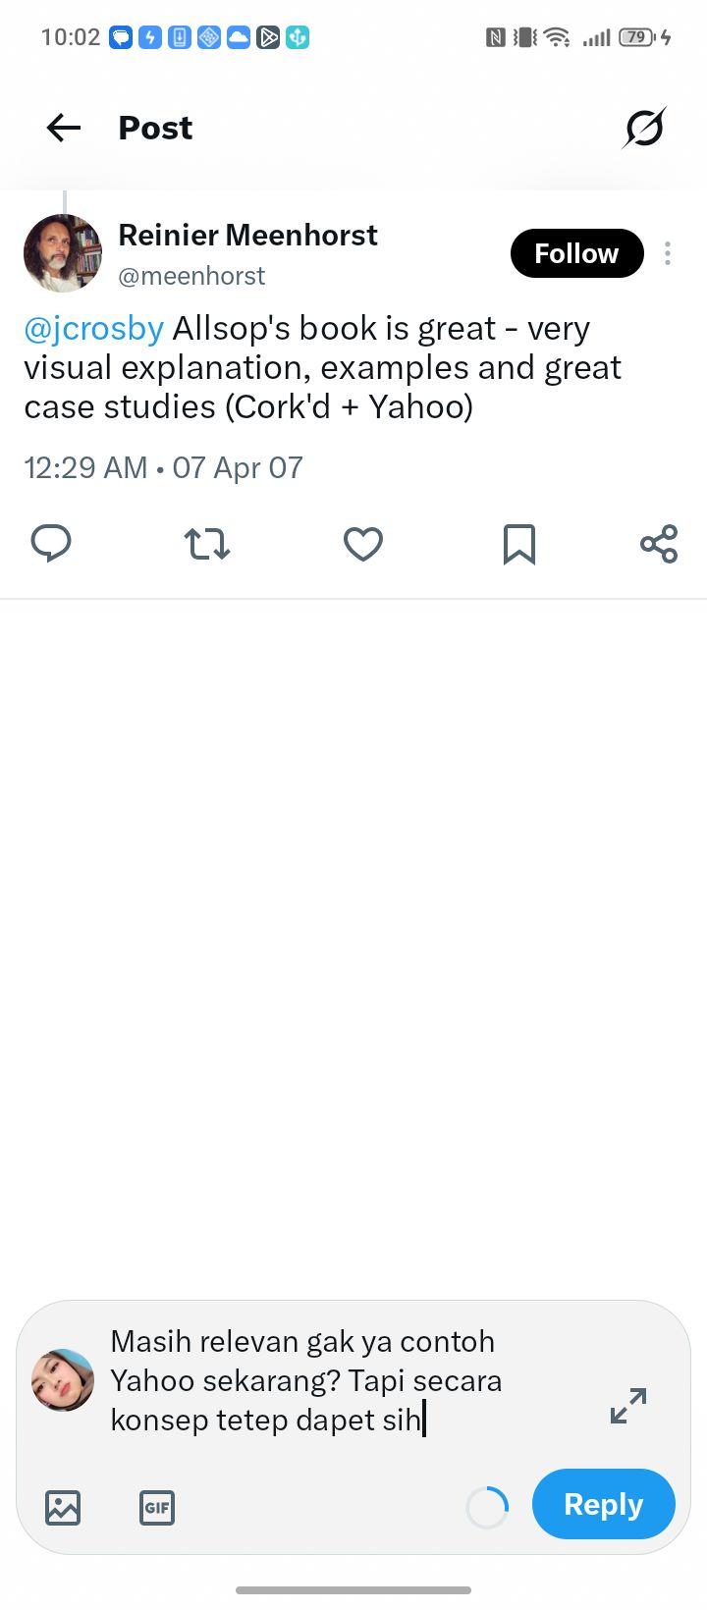Open the three-dot more options menu

click(668, 253)
